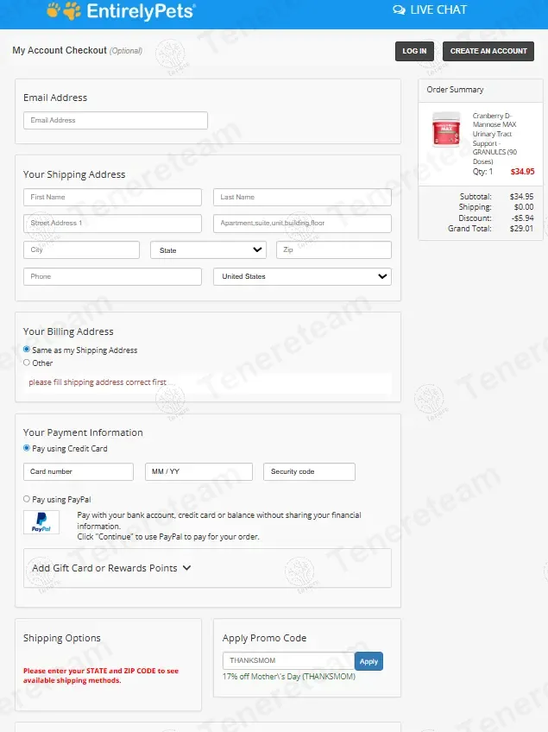Apply the promo code
548x732 pixels.
click(x=368, y=661)
